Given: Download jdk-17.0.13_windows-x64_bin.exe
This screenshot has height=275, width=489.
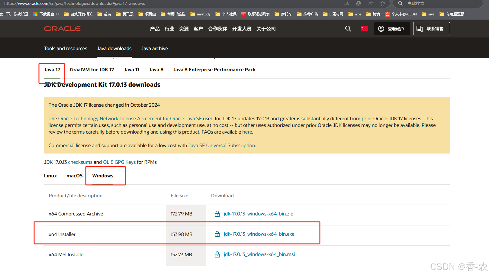Looking at the screenshot, I should [259, 234].
